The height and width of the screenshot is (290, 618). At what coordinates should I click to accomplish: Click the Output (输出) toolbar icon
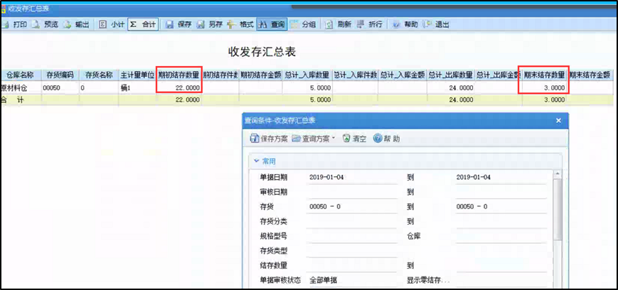(x=68, y=25)
